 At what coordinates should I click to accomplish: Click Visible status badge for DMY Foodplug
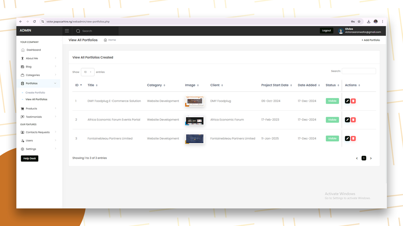tap(332, 101)
